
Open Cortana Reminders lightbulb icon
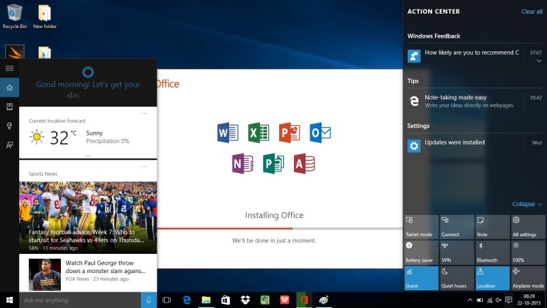pos(10,126)
